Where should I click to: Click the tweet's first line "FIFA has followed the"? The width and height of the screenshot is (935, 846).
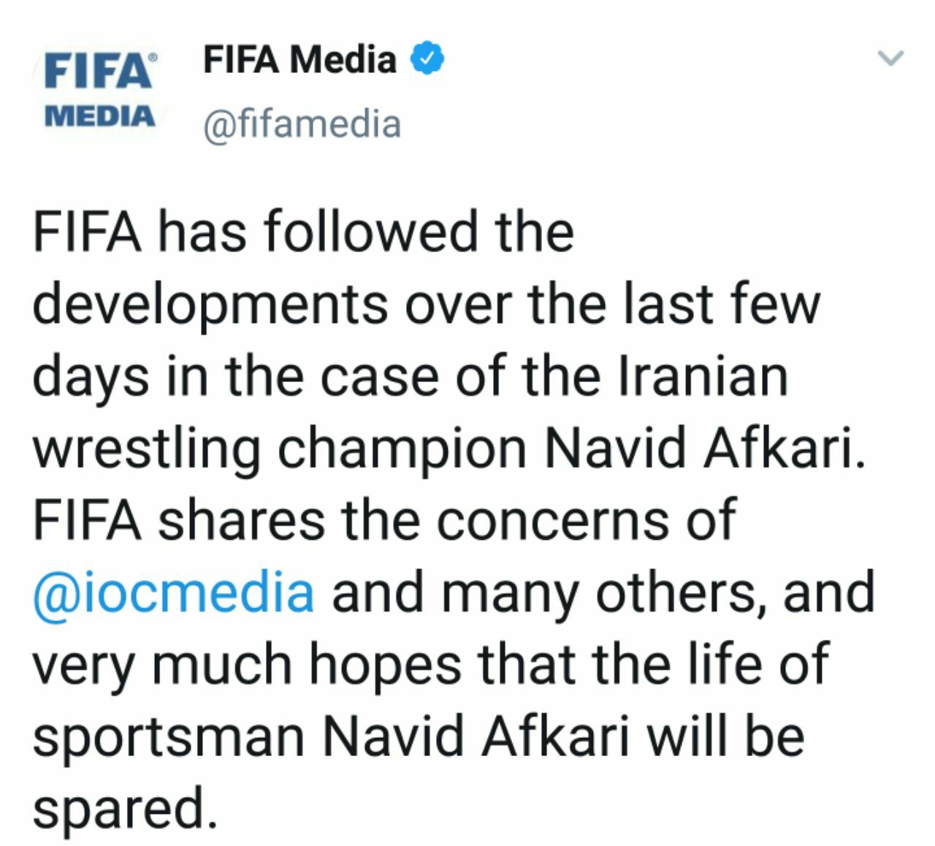(303, 232)
